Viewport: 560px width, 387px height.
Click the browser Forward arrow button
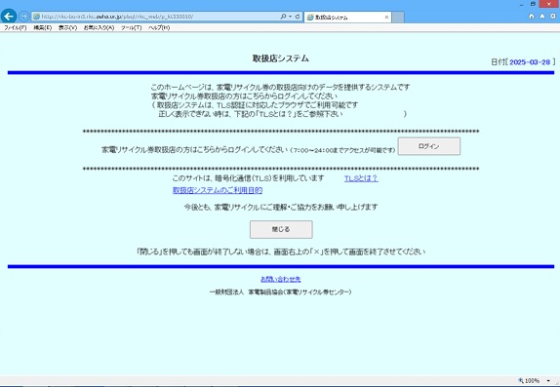point(24,16)
